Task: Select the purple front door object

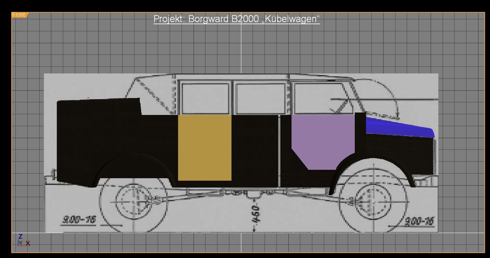Action: pos(323,142)
